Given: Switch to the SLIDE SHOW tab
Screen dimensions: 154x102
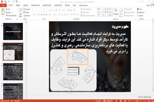Looking at the screenshot, I should (58, 5).
